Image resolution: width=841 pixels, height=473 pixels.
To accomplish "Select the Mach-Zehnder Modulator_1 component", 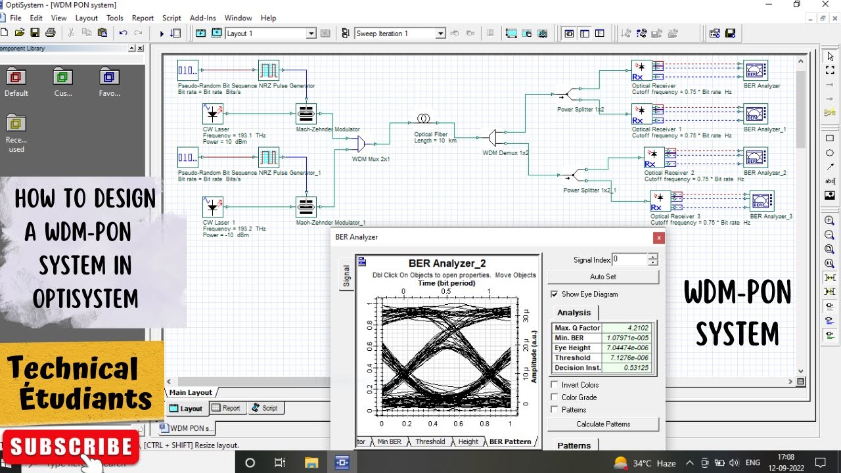I will pos(306,208).
